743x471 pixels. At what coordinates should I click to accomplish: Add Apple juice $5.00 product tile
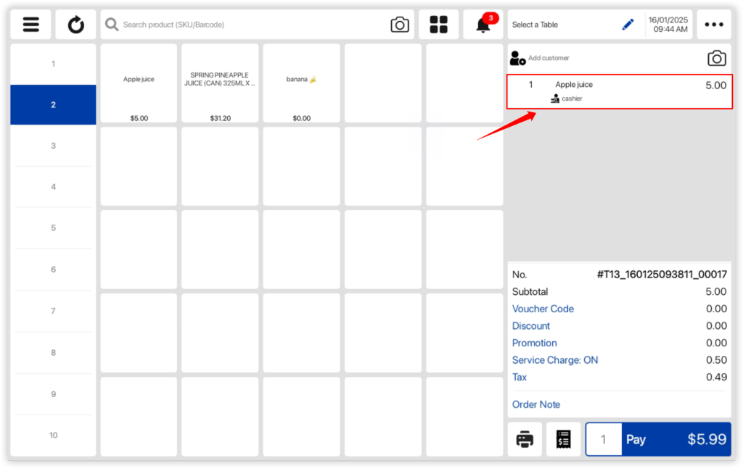pyautogui.click(x=139, y=83)
